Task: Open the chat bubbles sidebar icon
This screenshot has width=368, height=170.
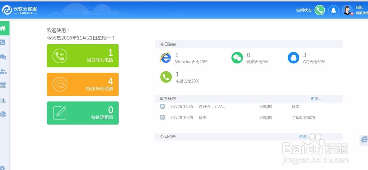Action: (x=3, y=57)
